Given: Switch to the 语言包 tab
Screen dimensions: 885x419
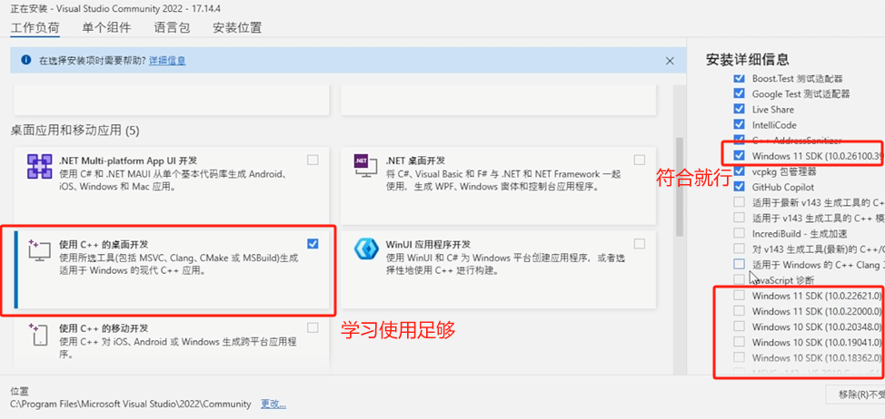Looking at the screenshot, I should (172, 27).
